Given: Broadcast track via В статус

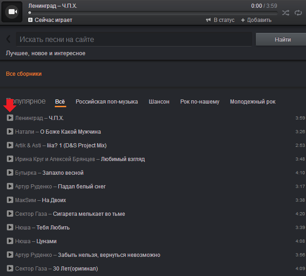Looking at the screenshot, I should (220, 20).
